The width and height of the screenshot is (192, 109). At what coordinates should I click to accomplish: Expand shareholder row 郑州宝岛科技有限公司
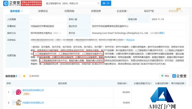(x=13, y=92)
